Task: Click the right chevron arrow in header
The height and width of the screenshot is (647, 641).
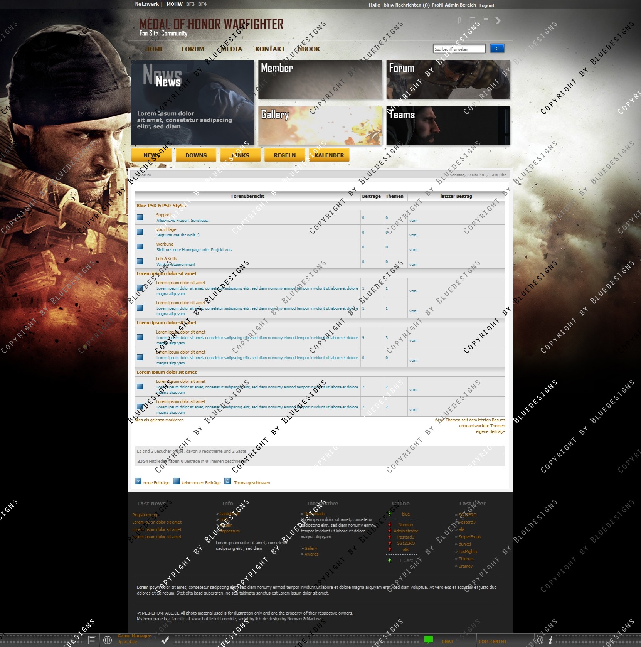Action: click(x=498, y=20)
